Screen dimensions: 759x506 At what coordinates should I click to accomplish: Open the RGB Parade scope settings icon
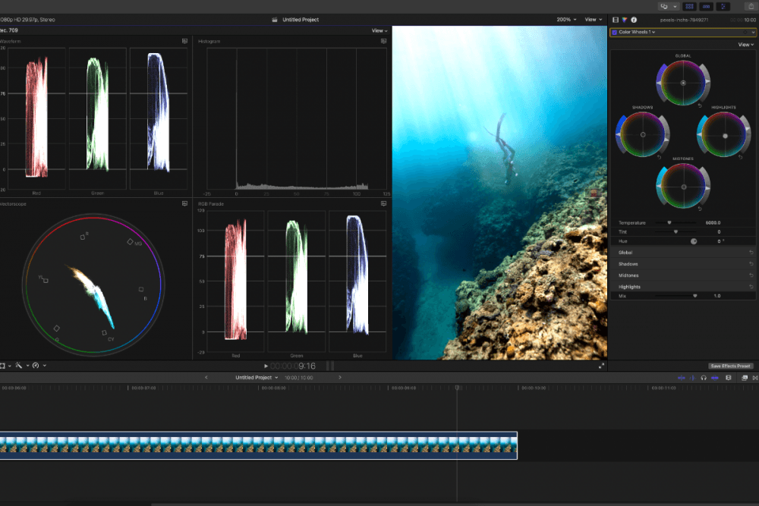pyautogui.click(x=383, y=203)
